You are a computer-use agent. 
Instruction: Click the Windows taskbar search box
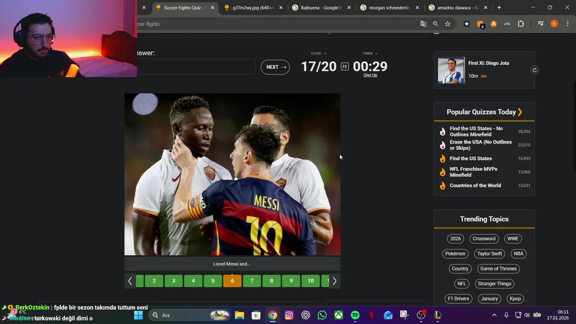[x=189, y=315]
